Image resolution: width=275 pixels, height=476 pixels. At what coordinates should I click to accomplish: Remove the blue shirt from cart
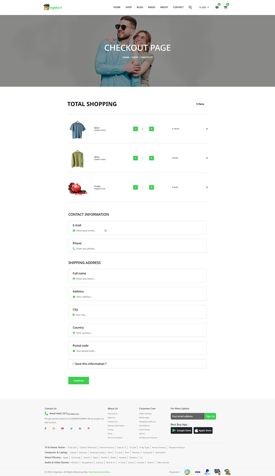pos(207,129)
